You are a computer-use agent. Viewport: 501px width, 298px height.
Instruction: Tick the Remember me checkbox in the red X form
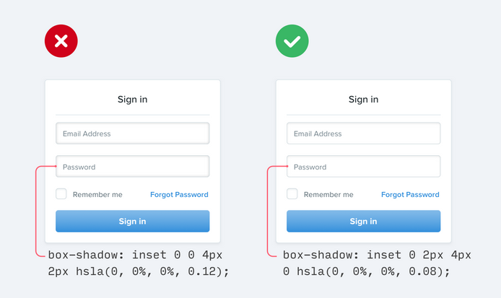[x=61, y=194]
